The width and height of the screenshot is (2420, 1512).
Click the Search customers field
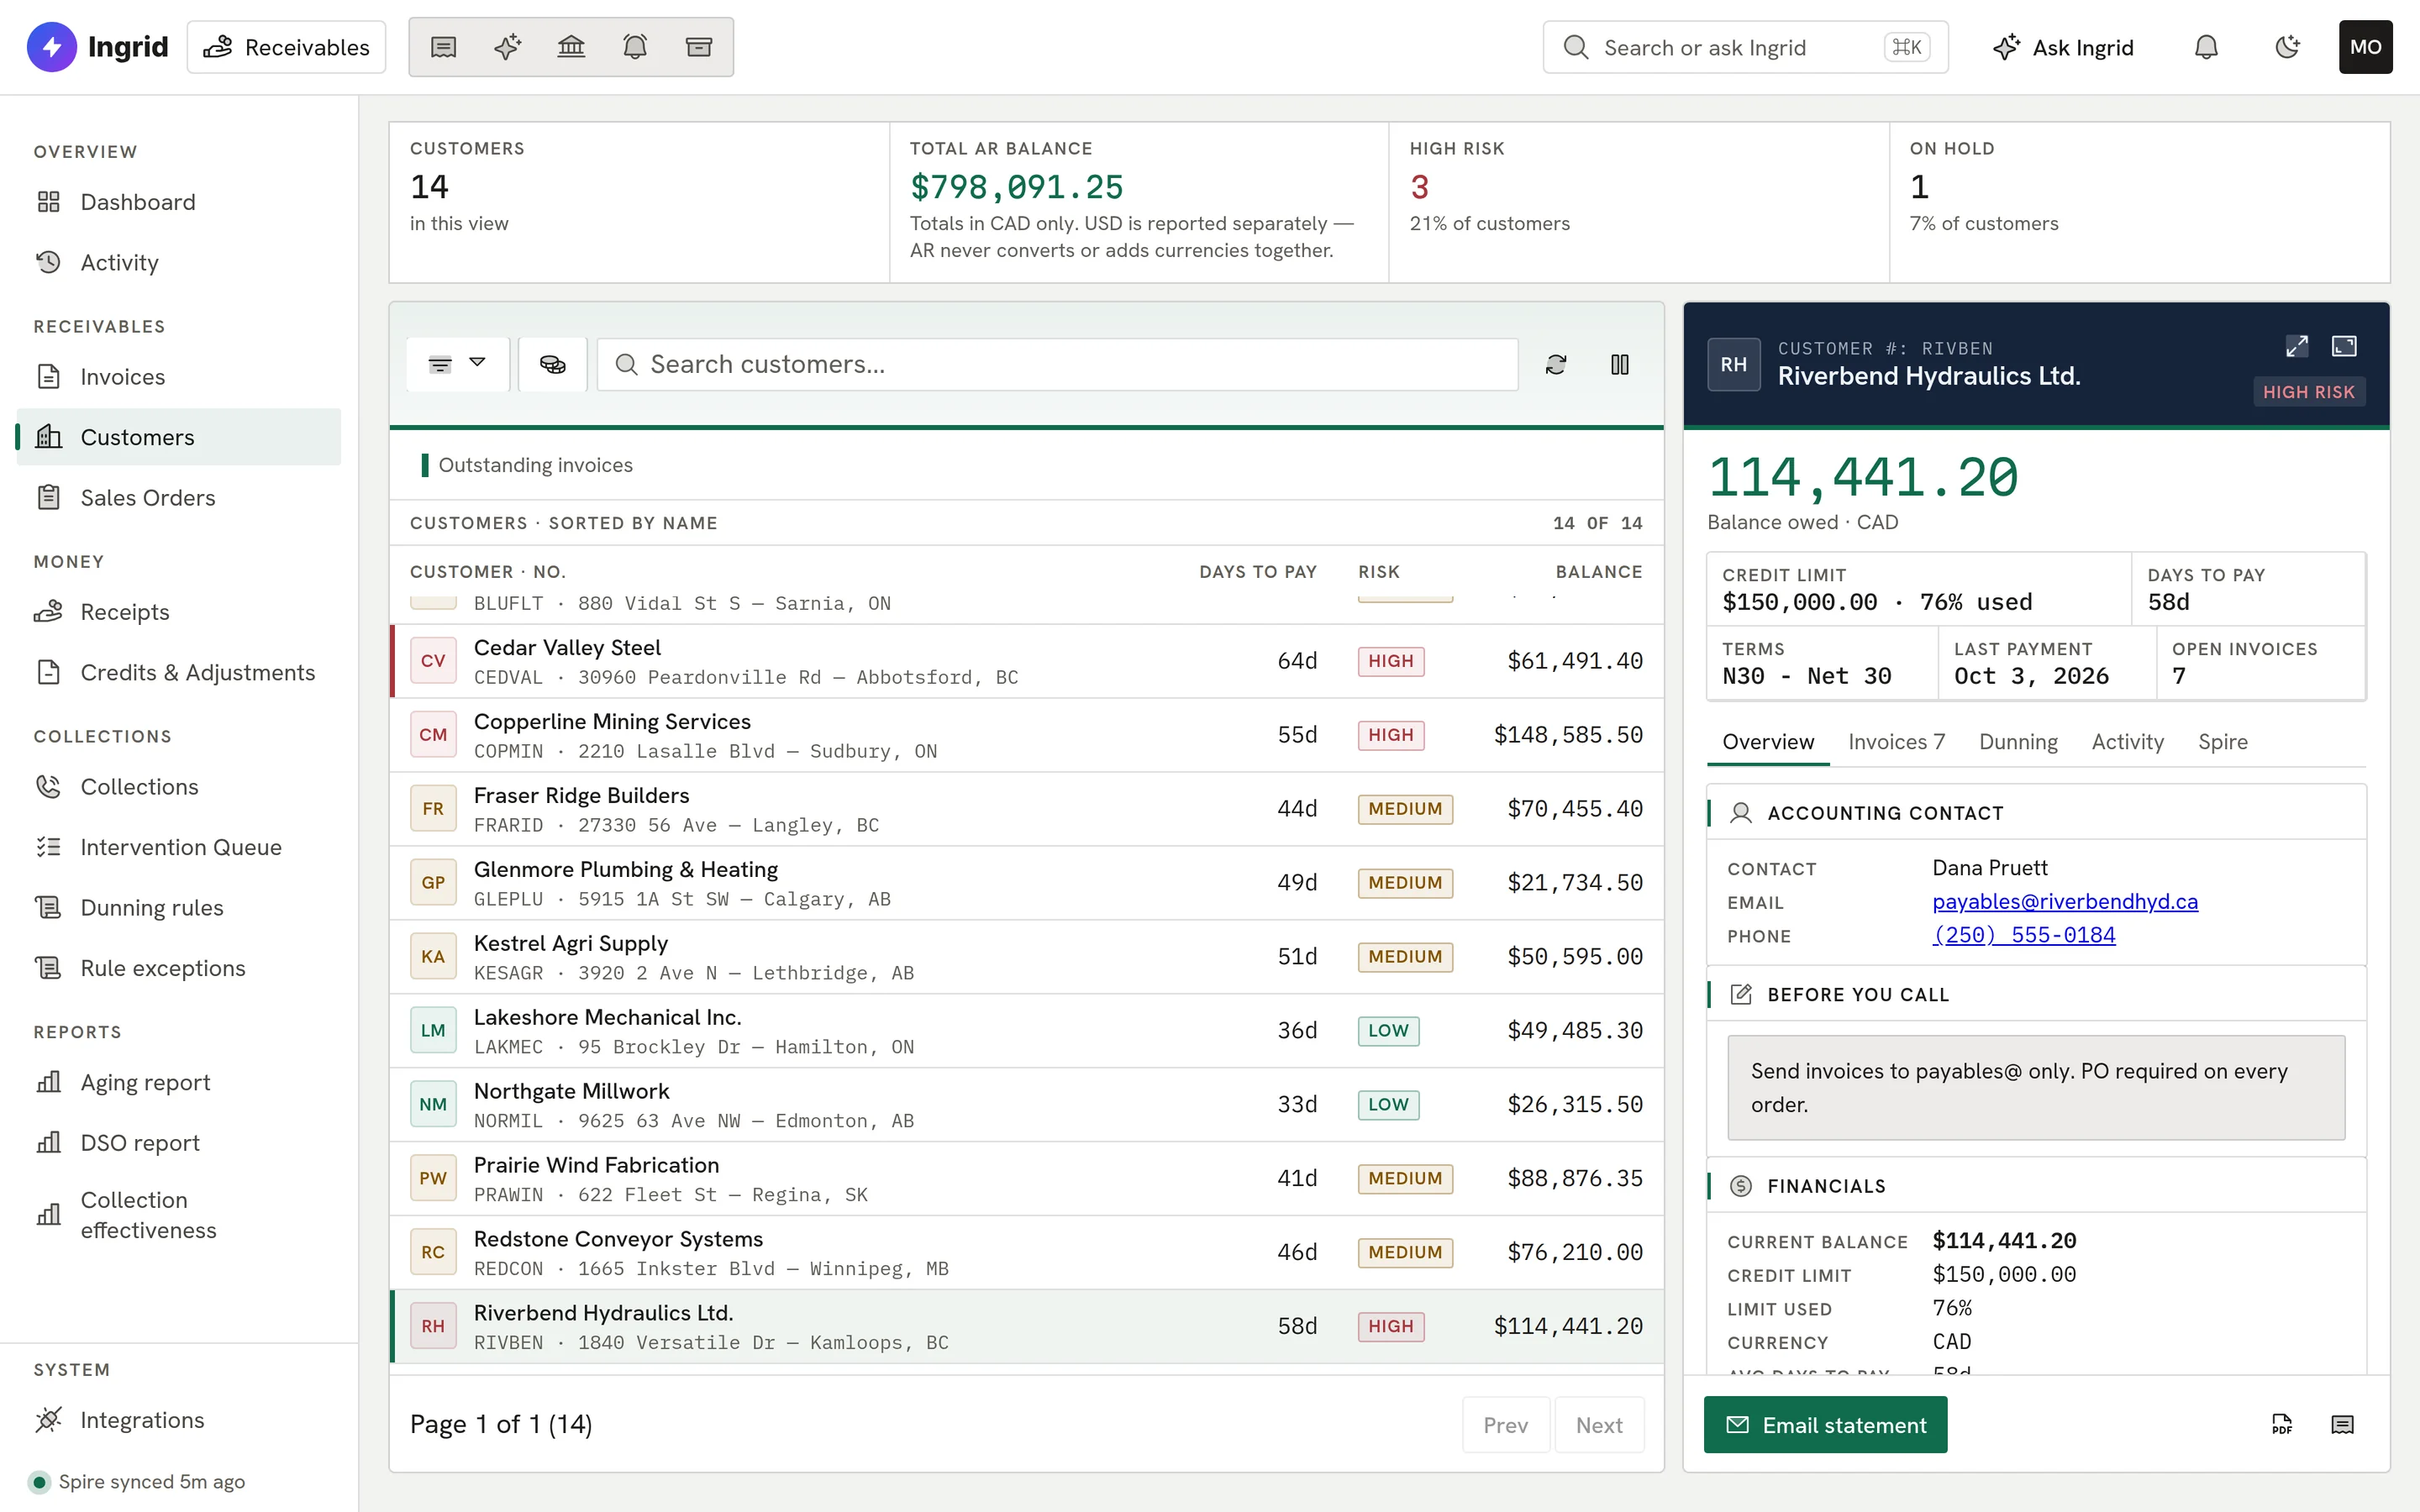coord(1058,365)
